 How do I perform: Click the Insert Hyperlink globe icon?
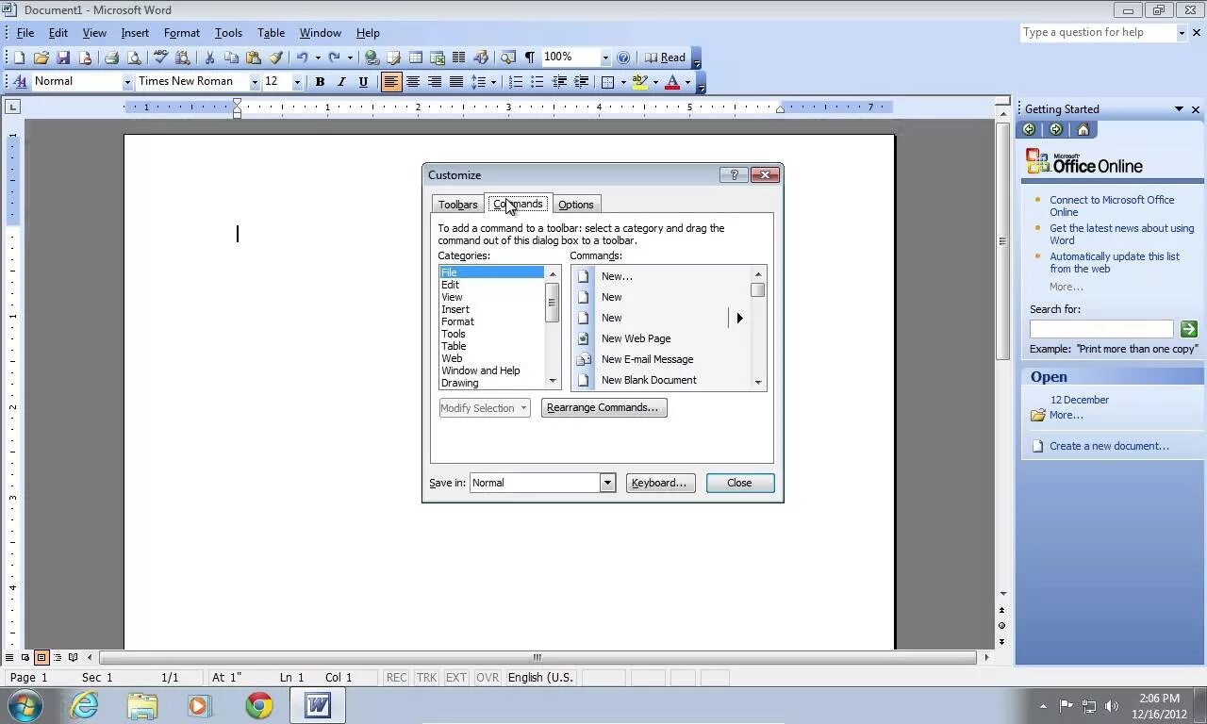[x=372, y=58]
